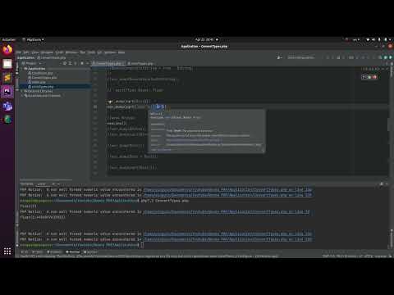Open the Refactor menu
This screenshot has width=394, height=295.
click(x=71, y=52)
